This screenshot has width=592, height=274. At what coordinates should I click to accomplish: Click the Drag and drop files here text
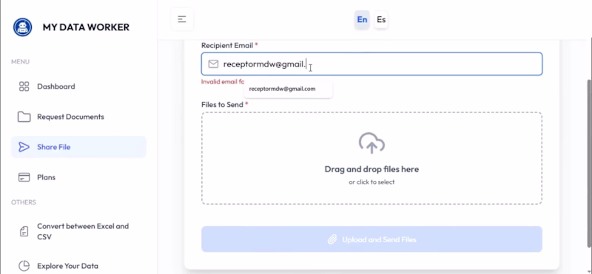coord(371,169)
